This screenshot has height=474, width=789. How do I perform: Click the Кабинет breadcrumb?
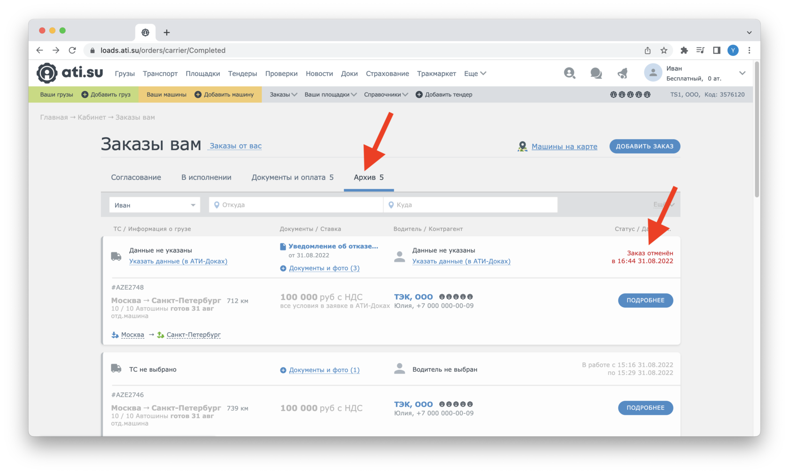click(92, 117)
